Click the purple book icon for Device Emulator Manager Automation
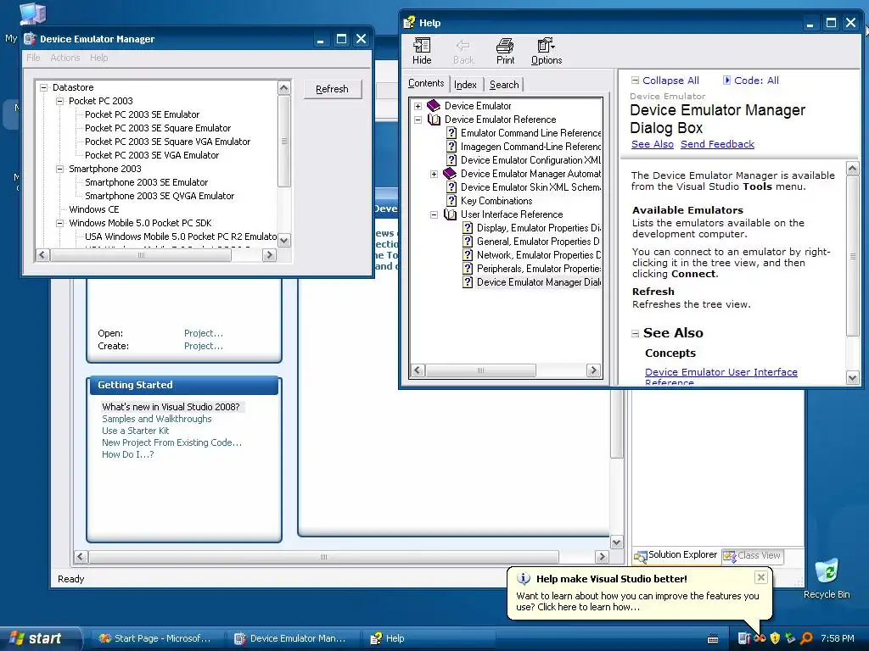The height and width of the screenshot is (651, 869). pos(450,174)
